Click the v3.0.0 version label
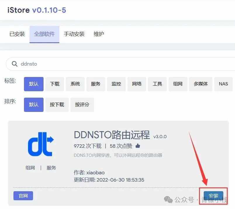The width and height of the screenshot is (235, 209). [x=160, y=137]
